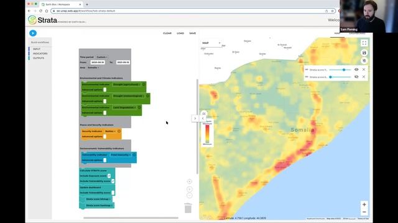The width and height of the screenshot is (398, 223).
Task: Toggle Advanced options for Food Insecurity
Action: point(105,160)
